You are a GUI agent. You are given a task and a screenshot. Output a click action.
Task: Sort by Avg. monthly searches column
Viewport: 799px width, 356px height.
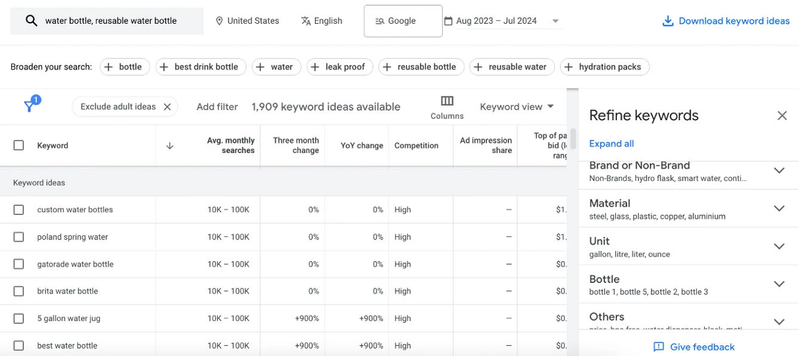point(231,145)
